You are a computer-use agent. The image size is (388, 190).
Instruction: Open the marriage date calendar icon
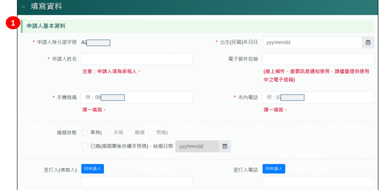225,146
